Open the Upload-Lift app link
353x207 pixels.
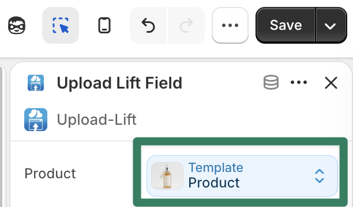coord(96,120)
